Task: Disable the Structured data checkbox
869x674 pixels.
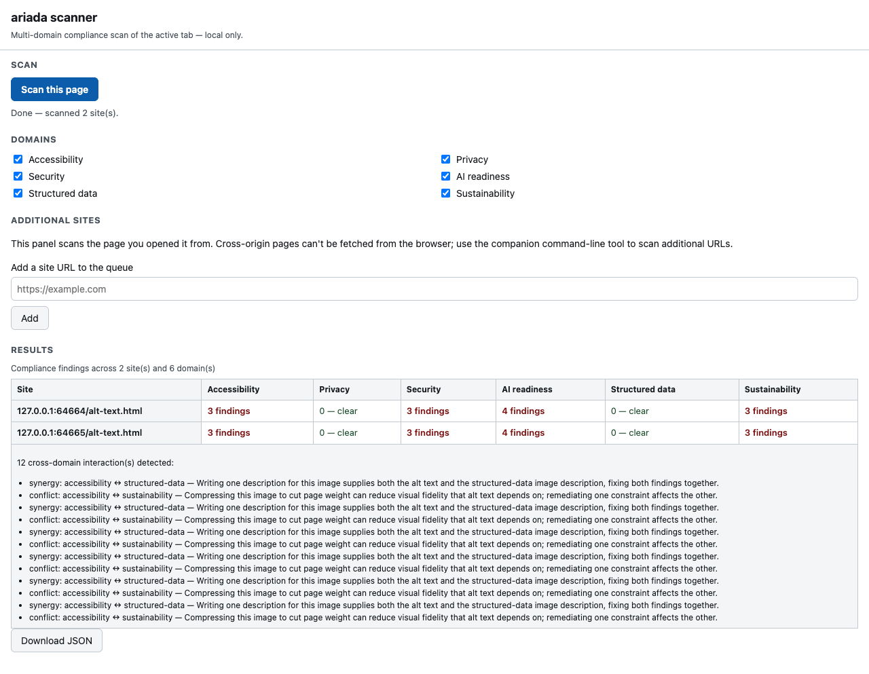Action: click(x=18, y=193)
